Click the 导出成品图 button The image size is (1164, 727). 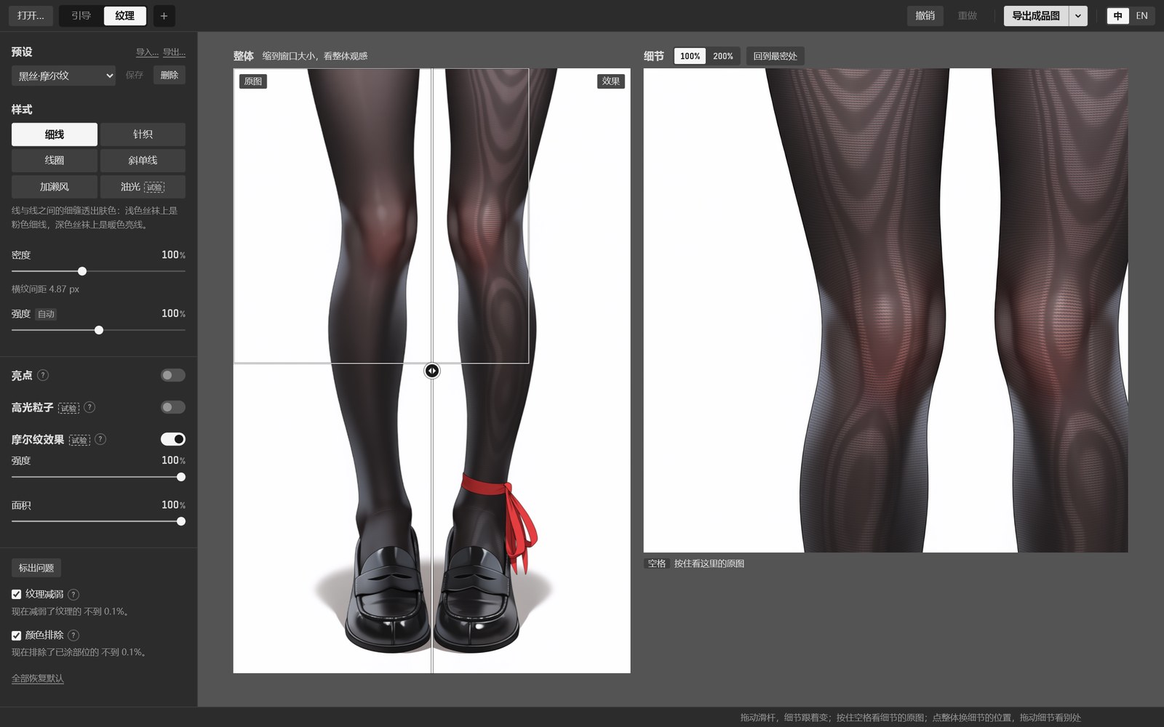coord(1036,16)
